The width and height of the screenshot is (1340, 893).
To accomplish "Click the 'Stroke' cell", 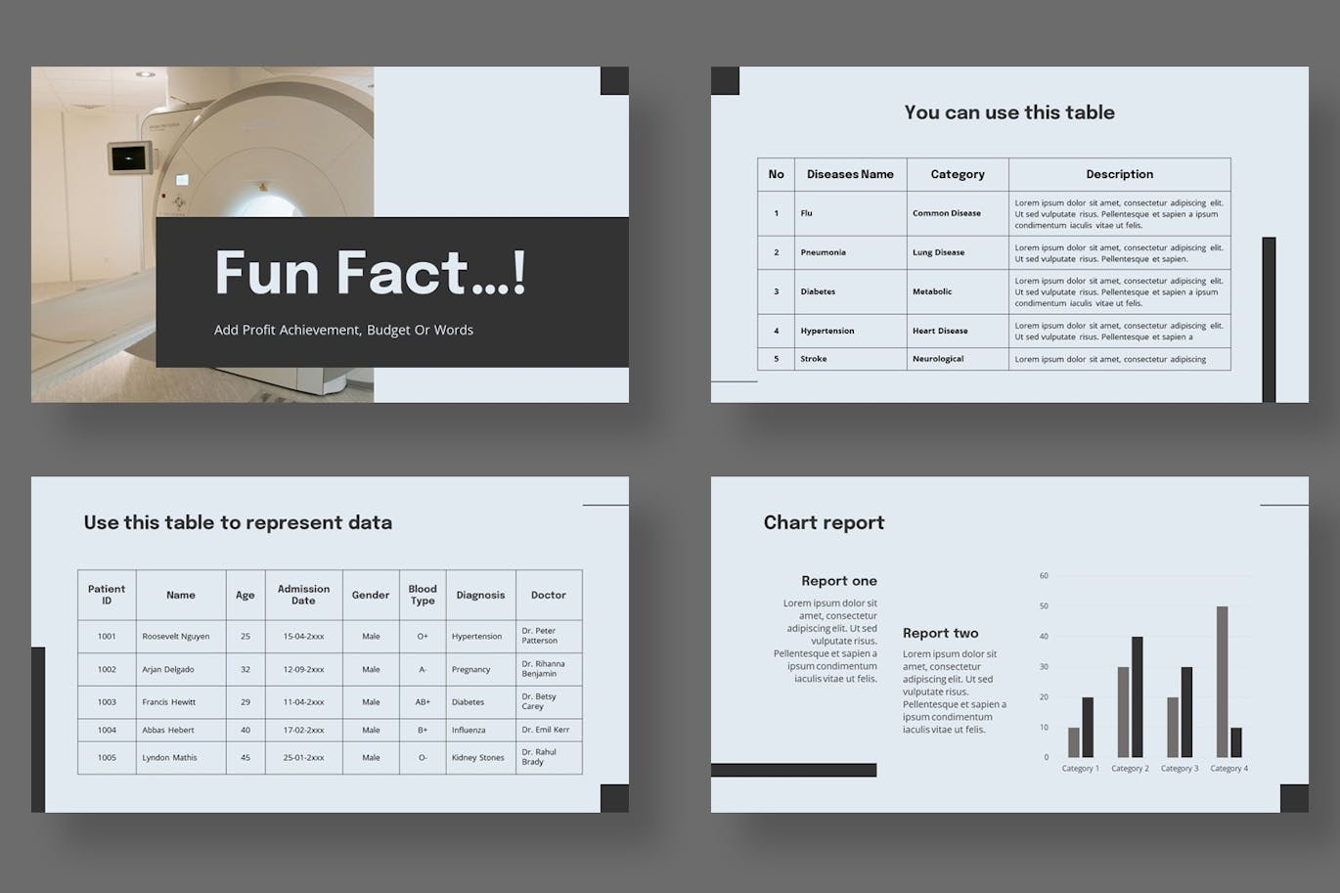I will tap(850, 359).
